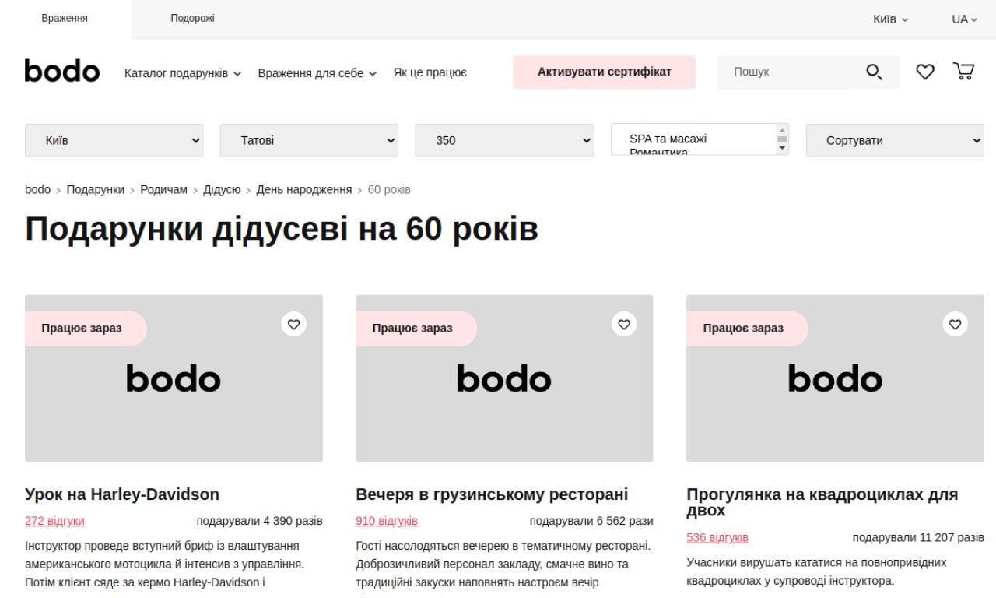This screenshot has height=598, width=996.
Task: Open the shopping cart icon
Action: pos(964,72)
